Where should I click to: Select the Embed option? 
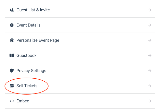(x=23, y=101)
